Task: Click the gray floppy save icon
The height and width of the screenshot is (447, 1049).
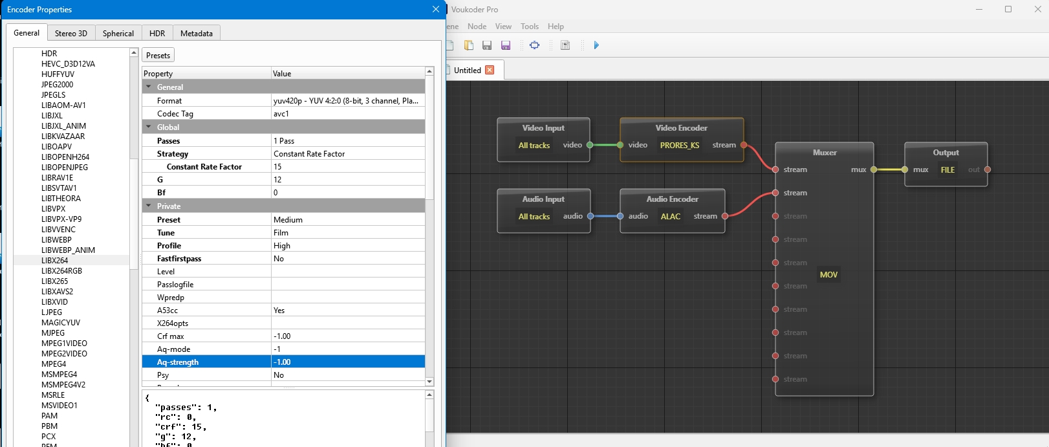Action: pyautogui.click(x=487, y=45)
